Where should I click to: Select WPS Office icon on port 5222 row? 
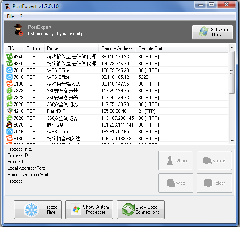point(10,77)
